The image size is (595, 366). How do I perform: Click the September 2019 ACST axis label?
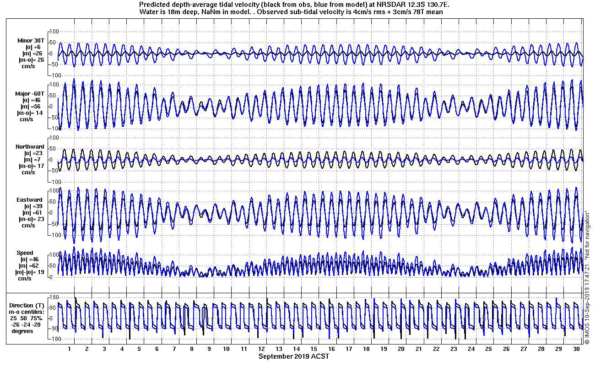293,356
